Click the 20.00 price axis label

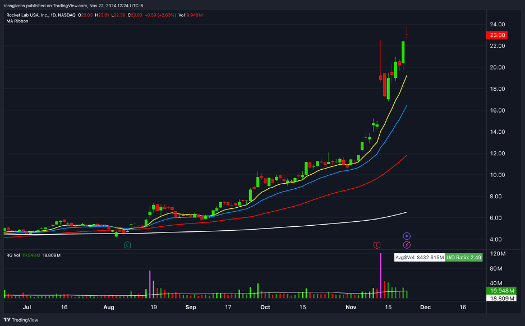click(x=497, y=67)
